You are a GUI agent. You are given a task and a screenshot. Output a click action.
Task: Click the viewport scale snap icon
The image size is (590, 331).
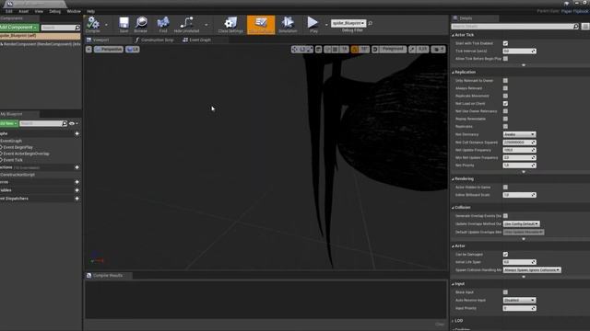[x=412, y=49]
